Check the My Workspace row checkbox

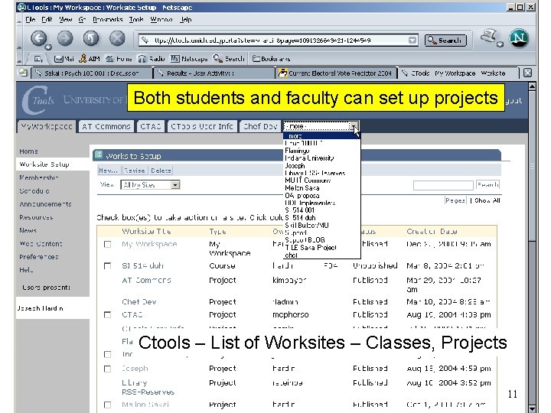tap(108, 244)
